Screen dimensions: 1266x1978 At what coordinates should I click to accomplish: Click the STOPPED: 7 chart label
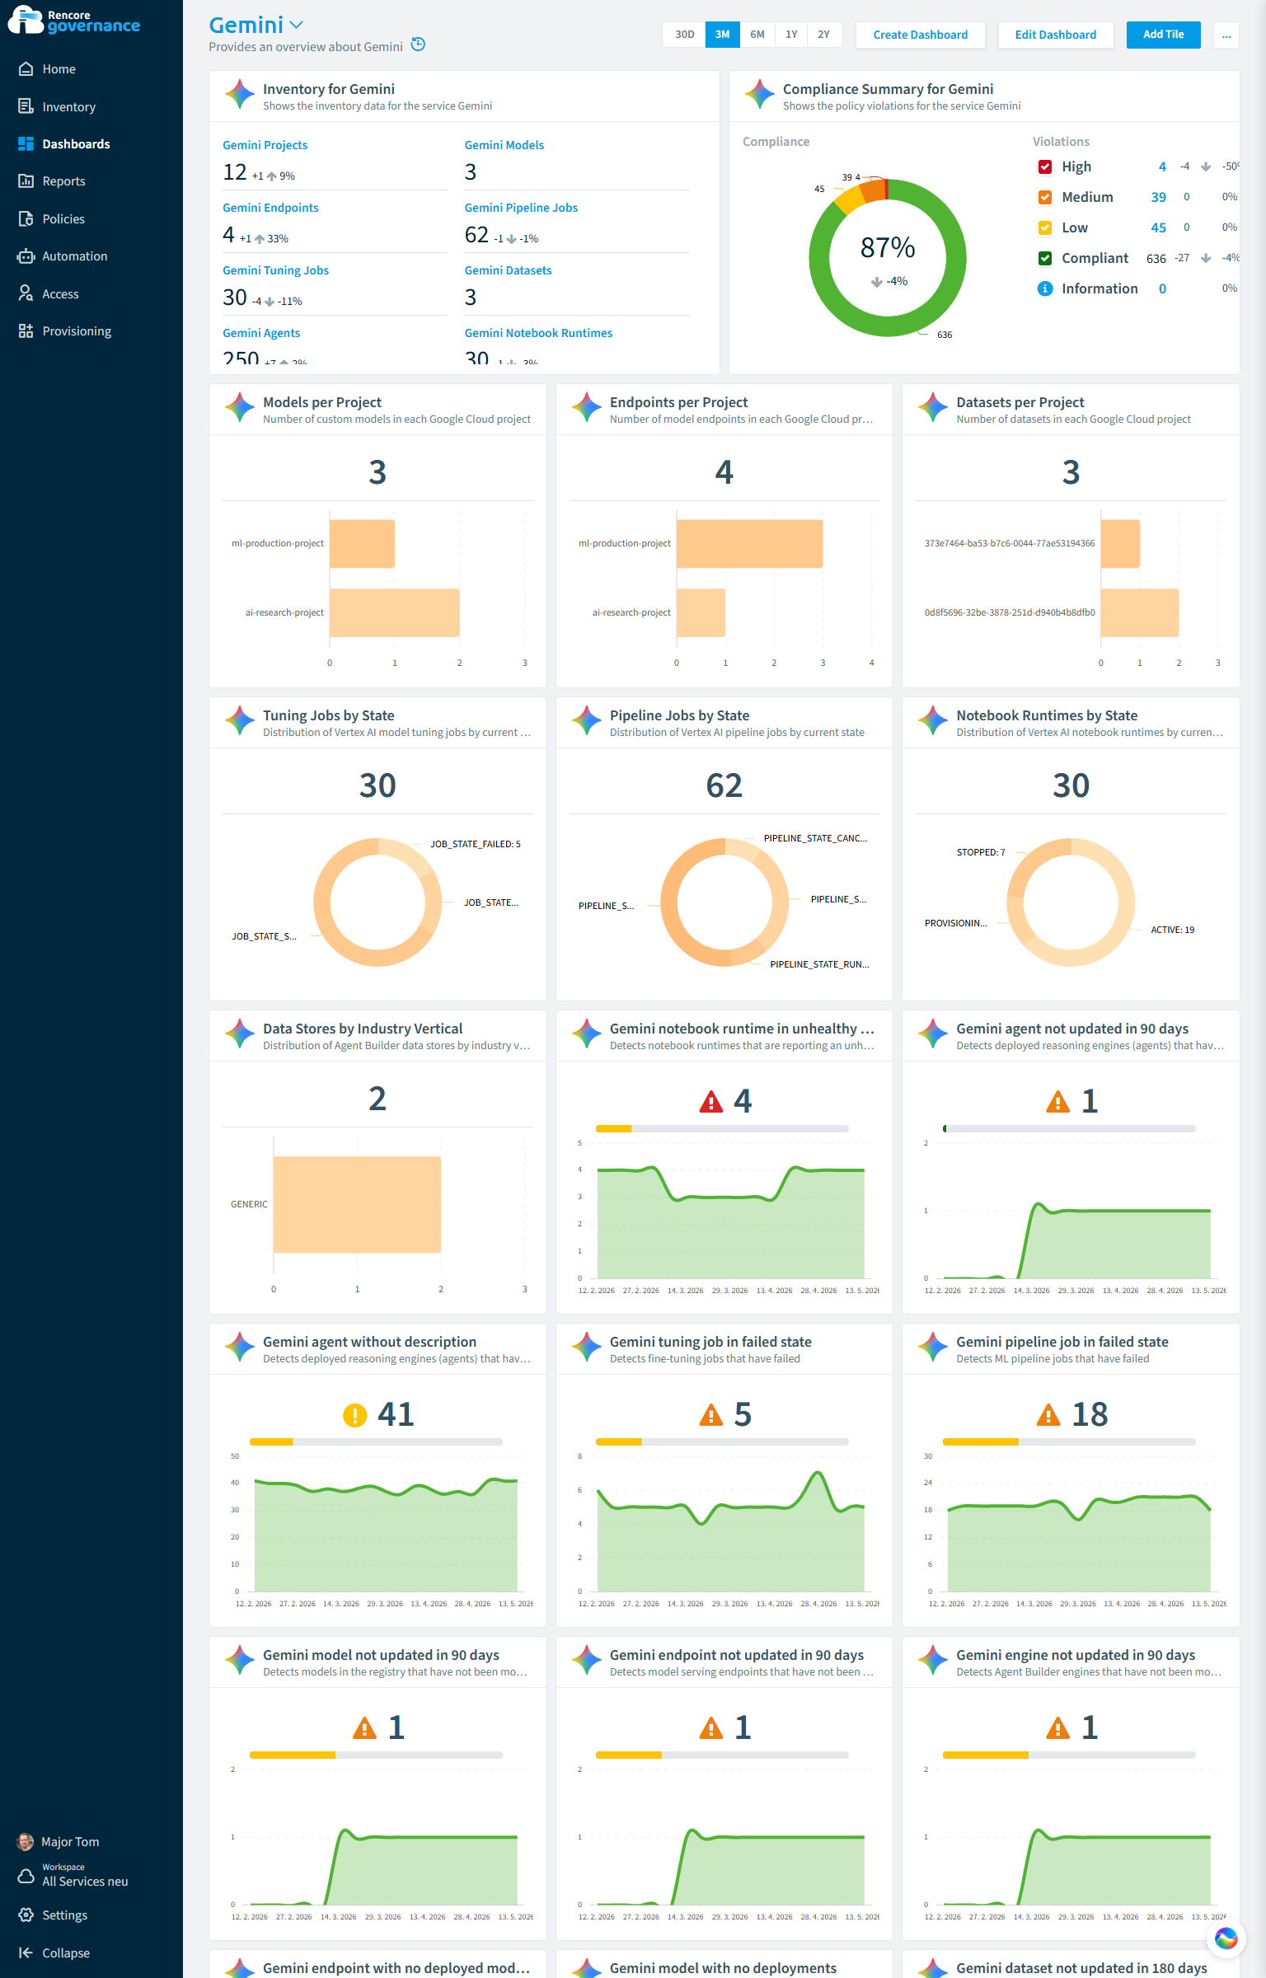pos(981,852)
